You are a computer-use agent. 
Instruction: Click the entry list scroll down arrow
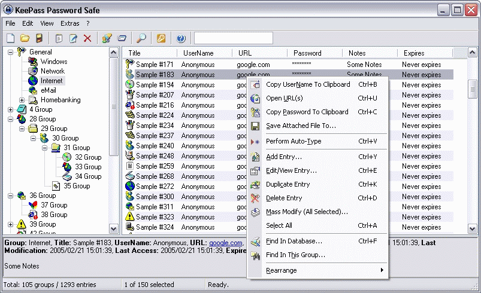tap(472, 228)
